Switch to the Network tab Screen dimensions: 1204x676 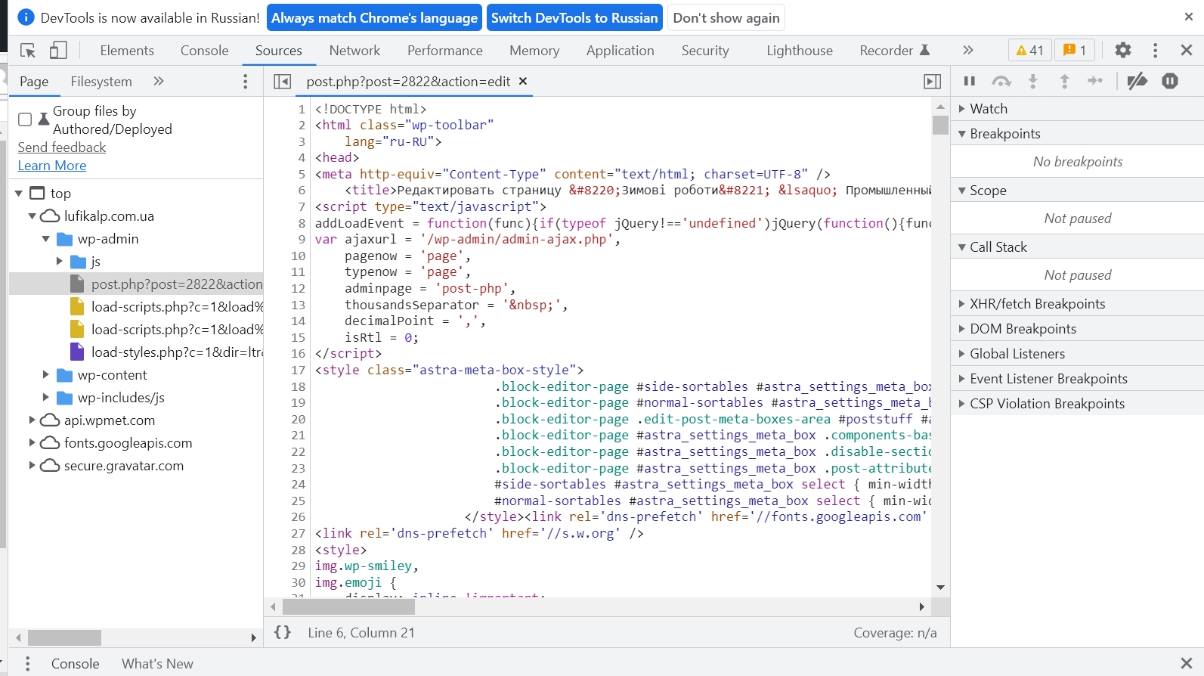click(354, 51)
